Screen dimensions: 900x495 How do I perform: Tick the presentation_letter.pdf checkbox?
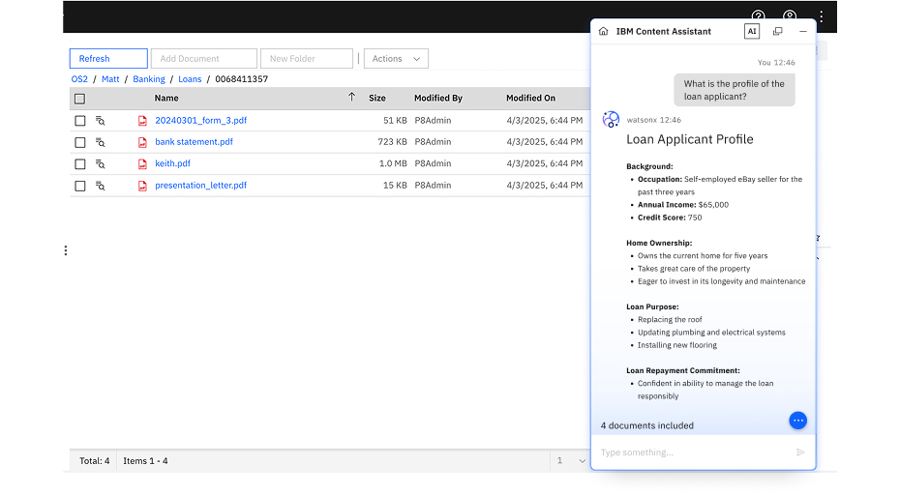(80, 186)
